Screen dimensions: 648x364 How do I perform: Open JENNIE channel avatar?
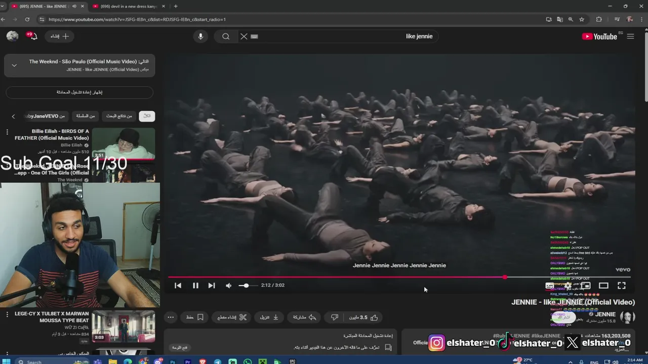(x=627, y=317)
